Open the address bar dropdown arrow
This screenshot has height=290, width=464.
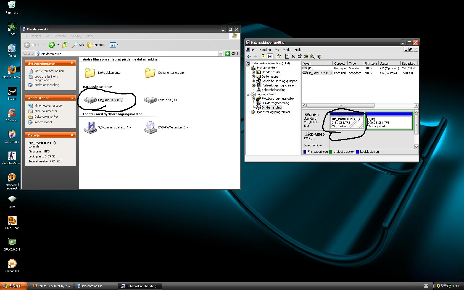tap(220, 54)
